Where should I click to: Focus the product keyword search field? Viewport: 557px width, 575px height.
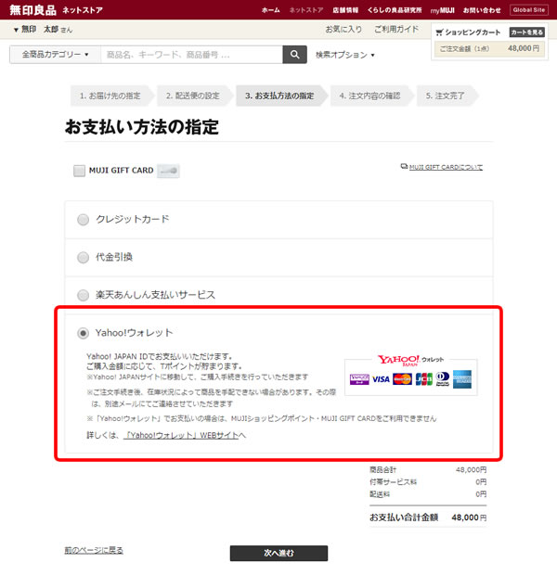(x=190, y=55)
